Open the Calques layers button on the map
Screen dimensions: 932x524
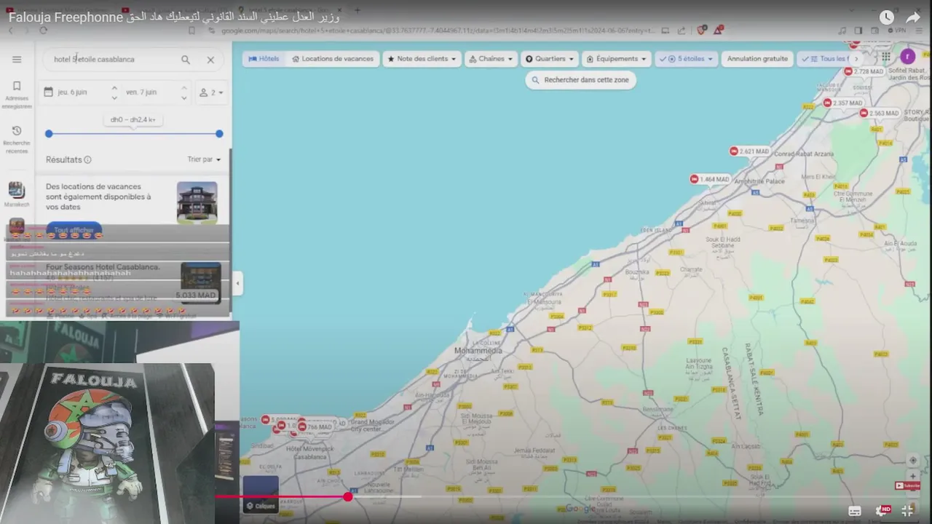pyautogui.click(x=261, y=495)
